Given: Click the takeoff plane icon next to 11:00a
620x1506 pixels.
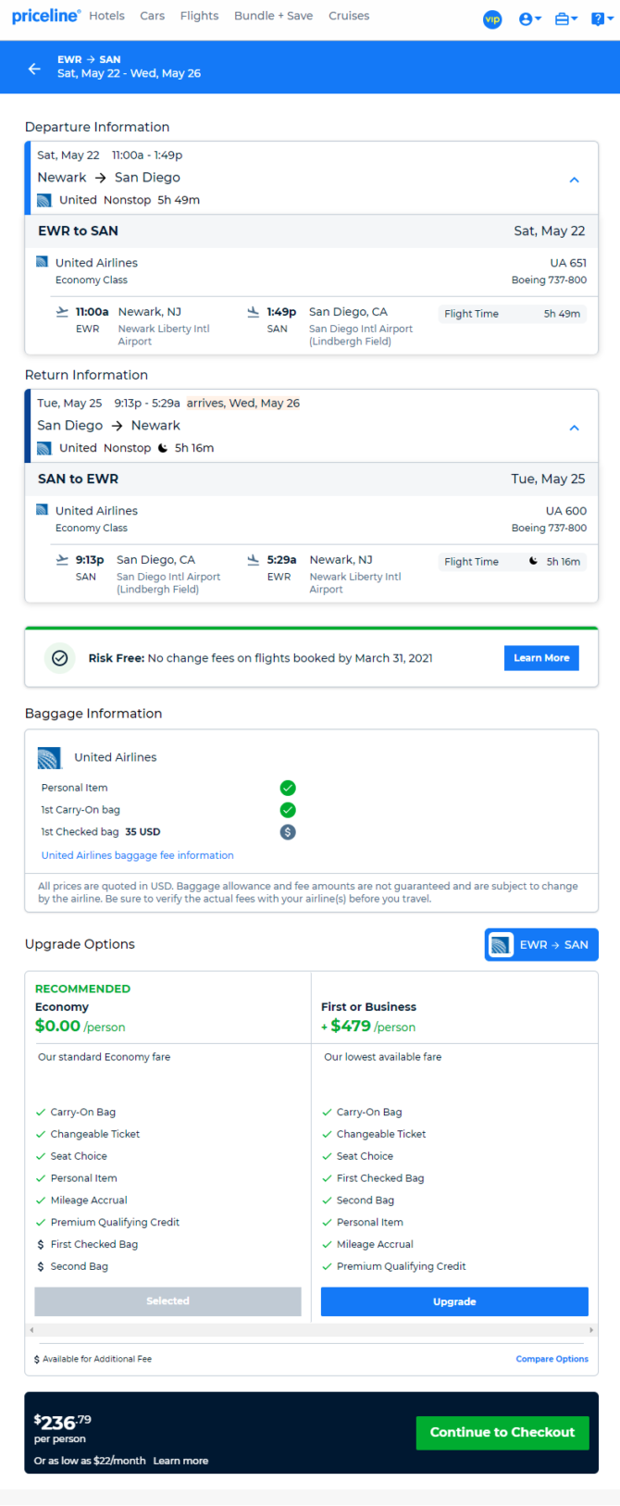Looking at the screenshot, I should [x=62, y=312].
